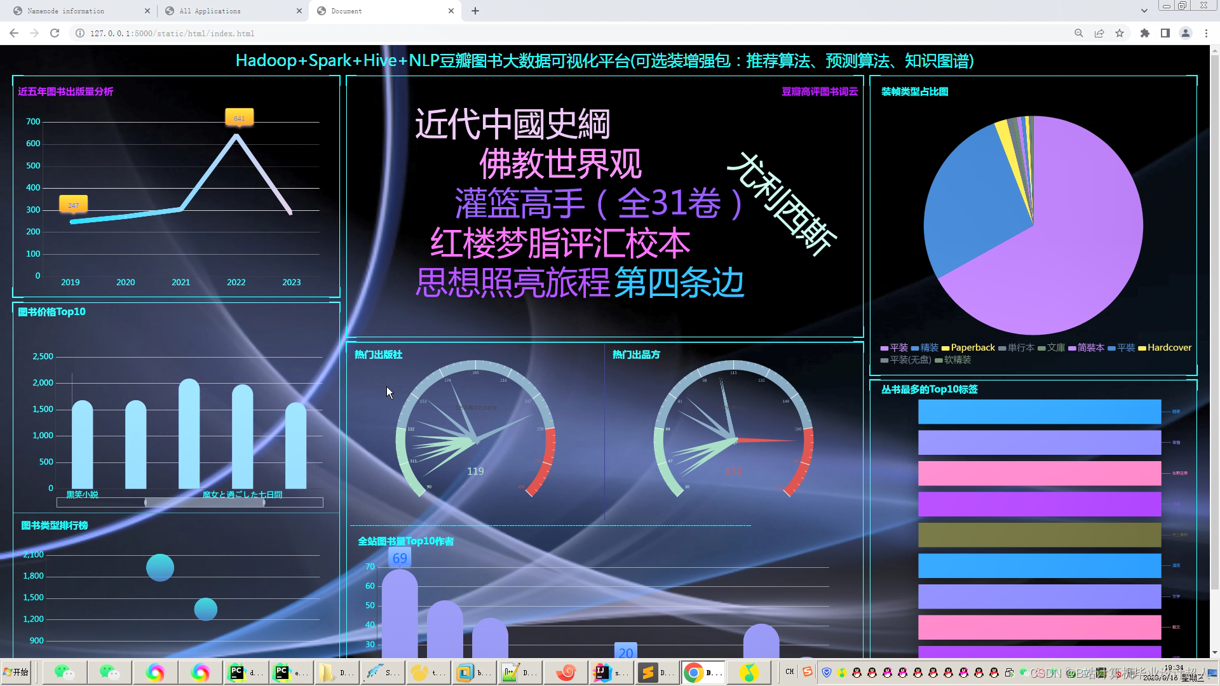The image size is (1220, 686).
Task: Bookmark this page using the star icon
Action: [x=1120, y=33]
